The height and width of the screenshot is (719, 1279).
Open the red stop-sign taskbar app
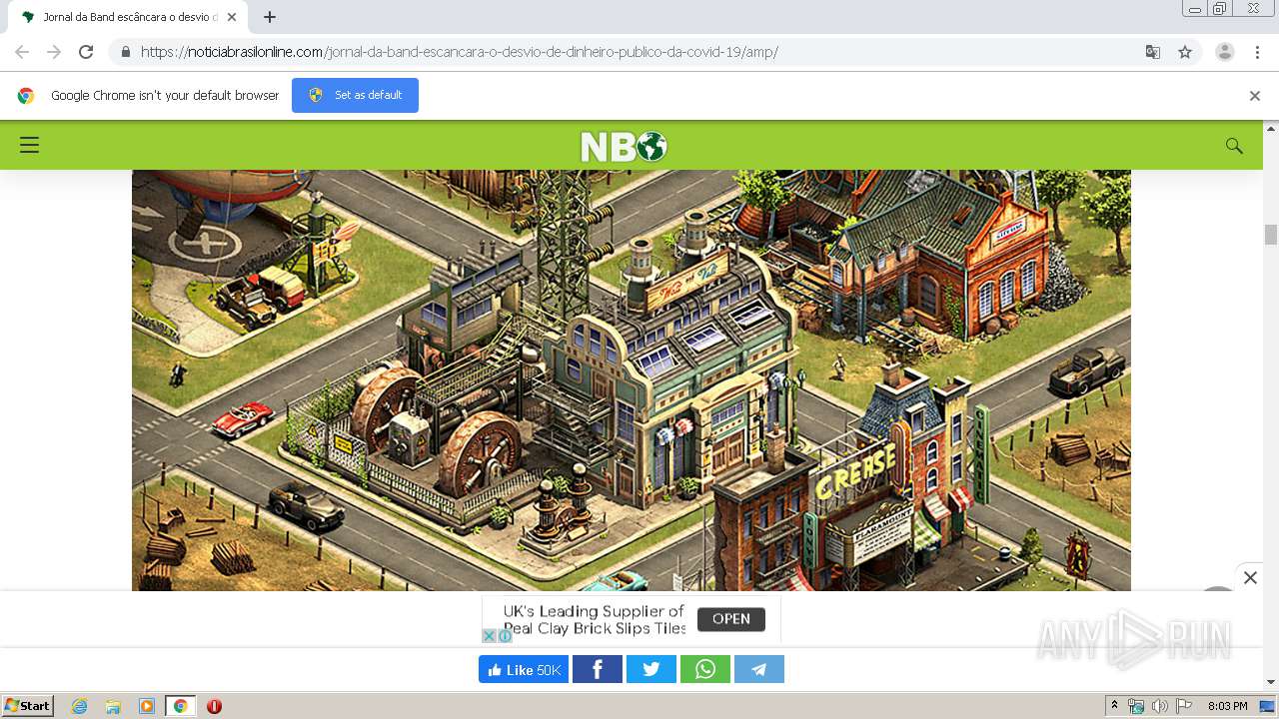click(214, 706)
